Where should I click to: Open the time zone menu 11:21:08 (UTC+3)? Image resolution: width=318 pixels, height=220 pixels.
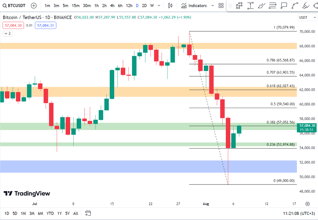coord(299,213)
